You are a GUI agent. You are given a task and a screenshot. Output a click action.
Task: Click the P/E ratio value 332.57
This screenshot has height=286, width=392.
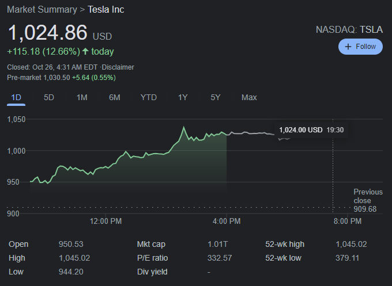pyautogui.click(x=220, y=258)
